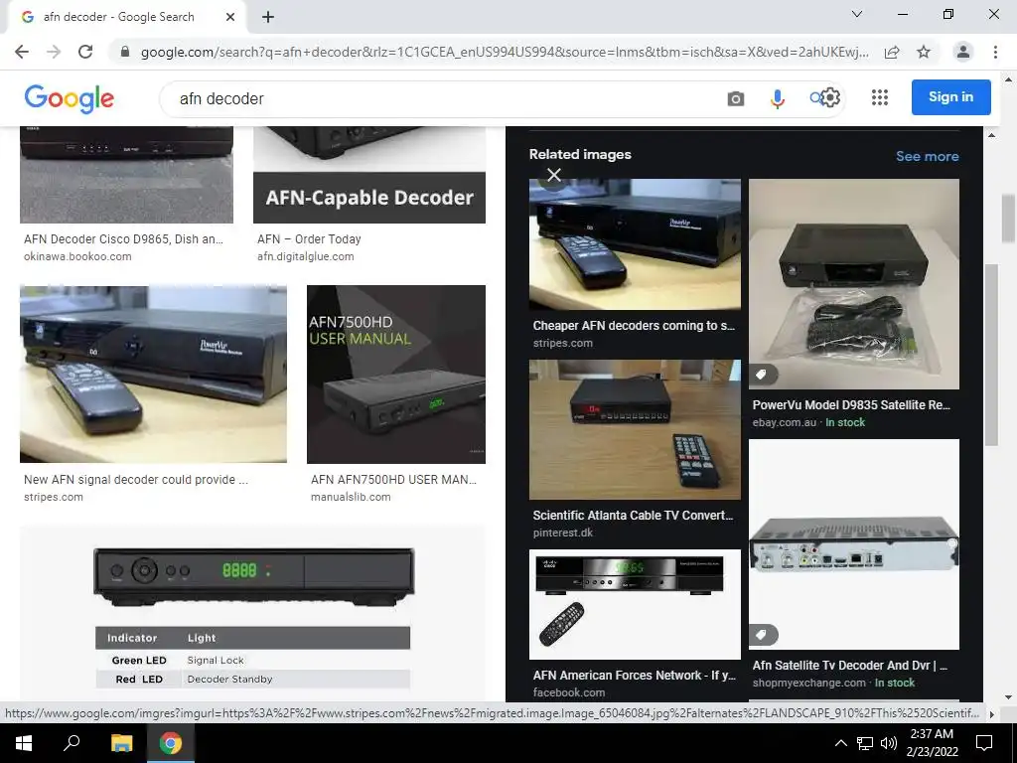This screenshot has height=763, width=1017.
Task: Open a new browser tab
Action: tap(268, 18)
